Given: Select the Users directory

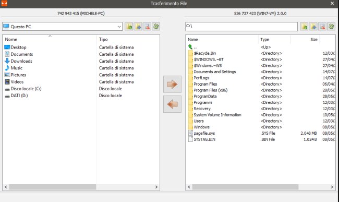Looking at the screenshot, I should tap(199, 121).
